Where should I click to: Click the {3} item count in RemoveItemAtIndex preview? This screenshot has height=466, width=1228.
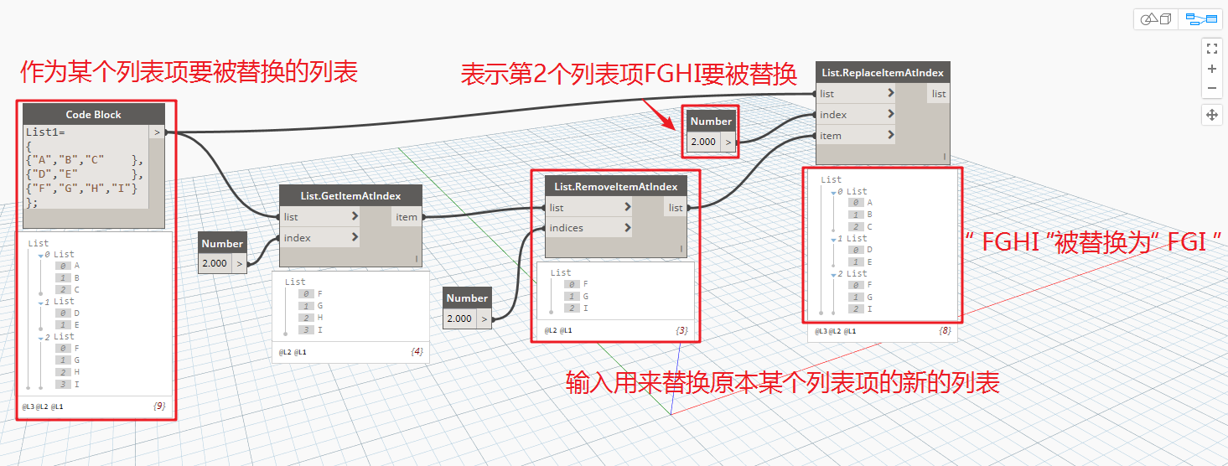(681, 331)
